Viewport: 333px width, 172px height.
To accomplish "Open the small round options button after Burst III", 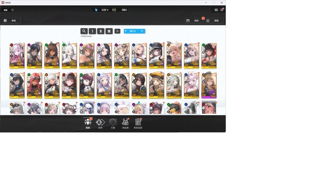I will [x=118, y=31].
